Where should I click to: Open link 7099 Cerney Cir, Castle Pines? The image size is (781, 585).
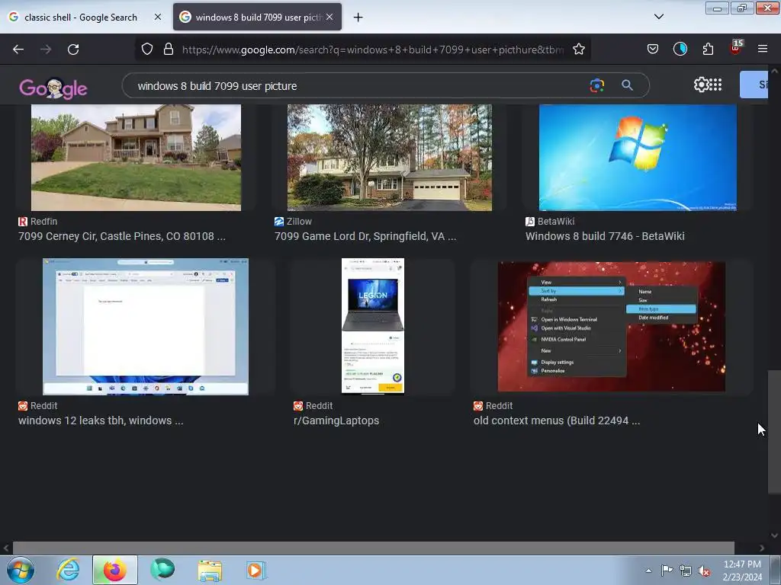(x=122, y=236)
